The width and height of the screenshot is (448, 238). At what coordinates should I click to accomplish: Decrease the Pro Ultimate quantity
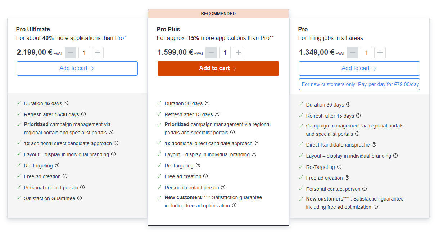tap(70, 52)
